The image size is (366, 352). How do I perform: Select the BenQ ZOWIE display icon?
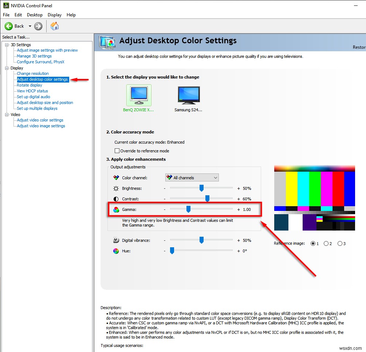tap(139, 95)
